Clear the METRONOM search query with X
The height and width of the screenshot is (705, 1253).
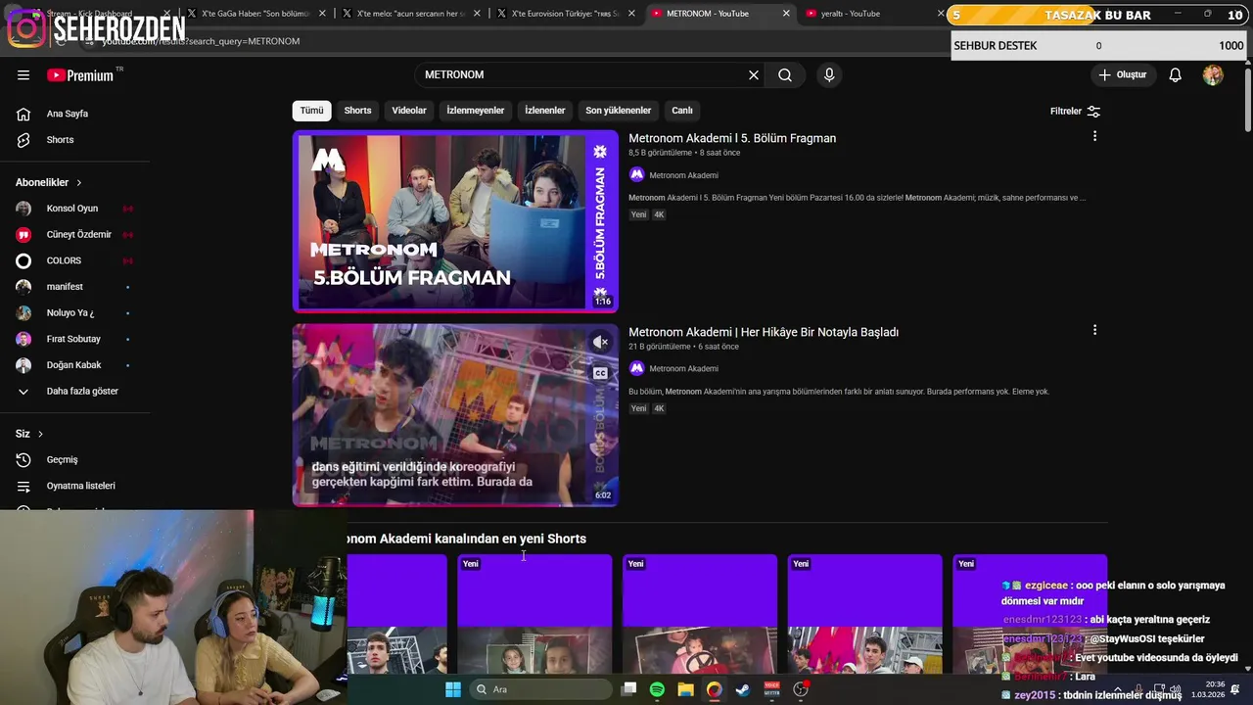coord(754,75)
